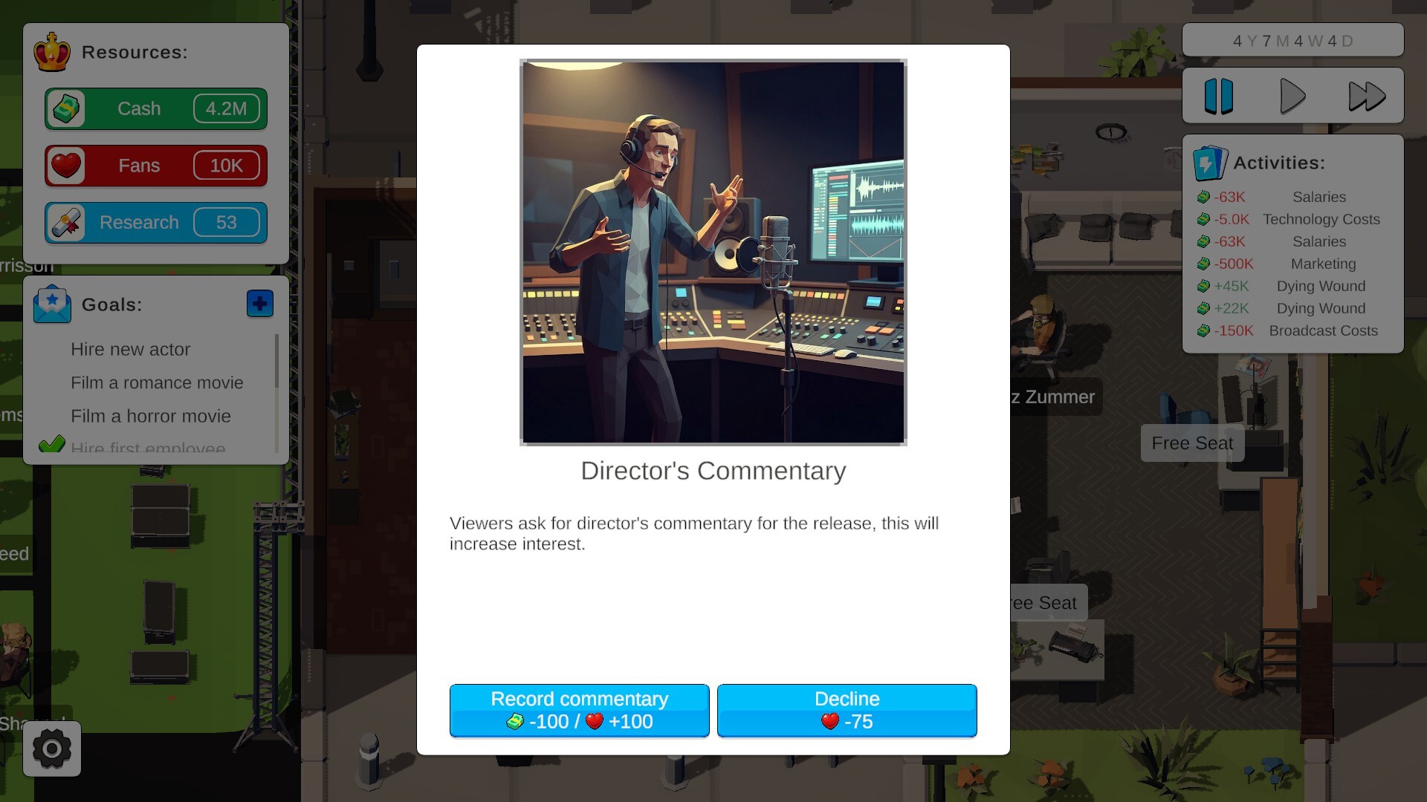
Task: Select the cash money stack icon
Action: pos(68,108)
